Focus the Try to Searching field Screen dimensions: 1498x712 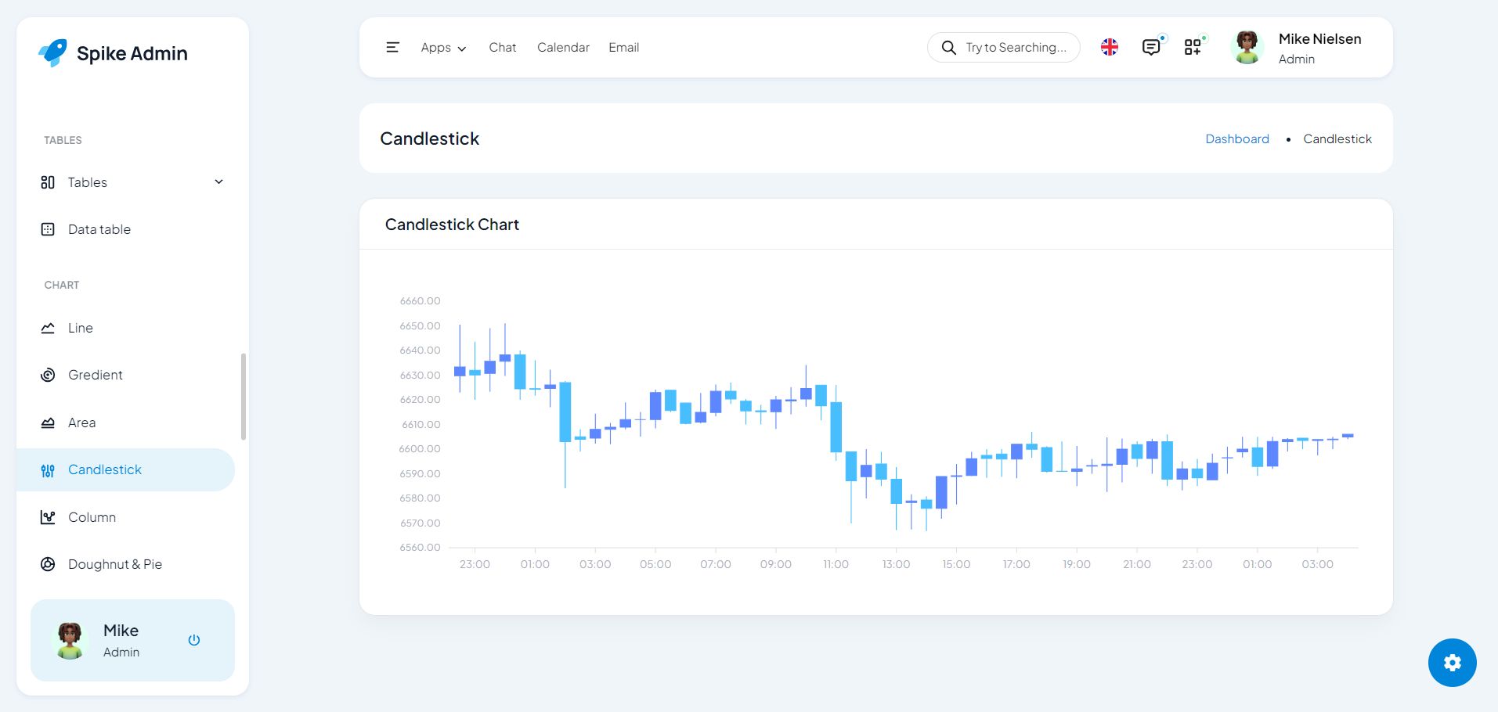(x=1016, y=48)
